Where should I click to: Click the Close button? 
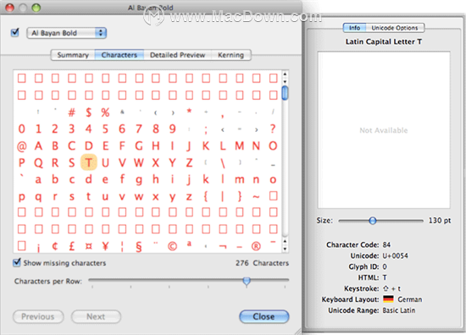264,316
